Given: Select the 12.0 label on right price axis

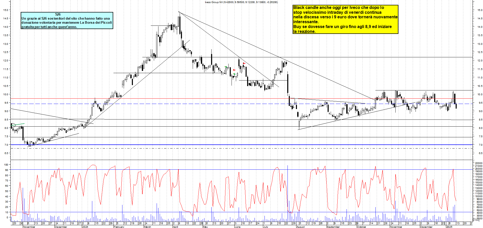Looking at the screenshot, I should [480, 61].
